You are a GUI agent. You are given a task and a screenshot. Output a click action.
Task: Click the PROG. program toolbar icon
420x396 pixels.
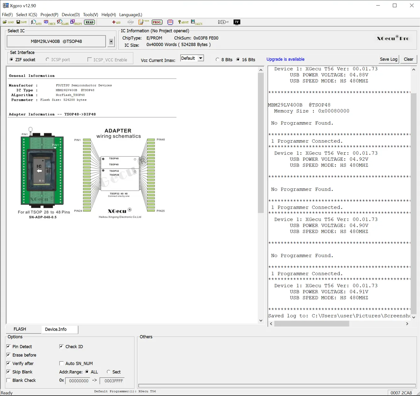coord(157,22)
